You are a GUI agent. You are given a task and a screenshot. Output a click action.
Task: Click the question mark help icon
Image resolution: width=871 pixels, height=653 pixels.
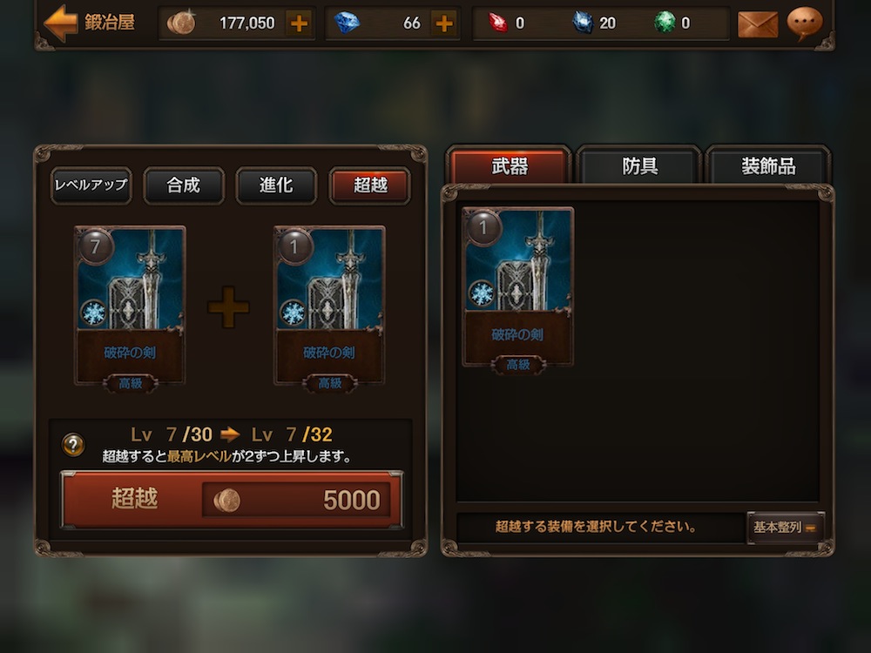pos(73,445)
